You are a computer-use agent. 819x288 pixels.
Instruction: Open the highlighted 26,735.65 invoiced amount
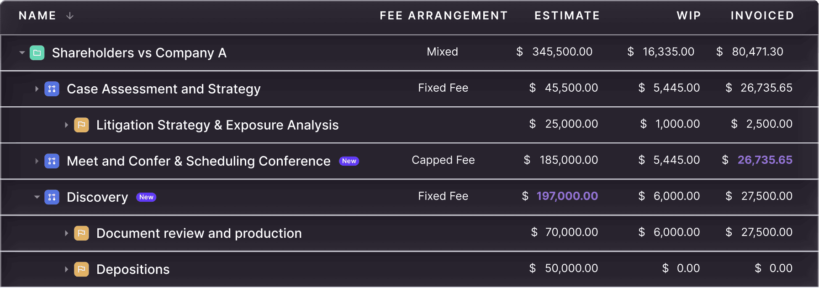[765, 160]
